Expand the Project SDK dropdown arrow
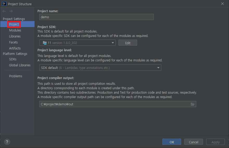This screenshot has width=229, height=148. pos(113,43)
